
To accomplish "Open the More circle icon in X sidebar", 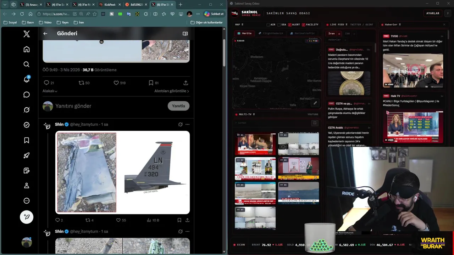I will 27,201.
